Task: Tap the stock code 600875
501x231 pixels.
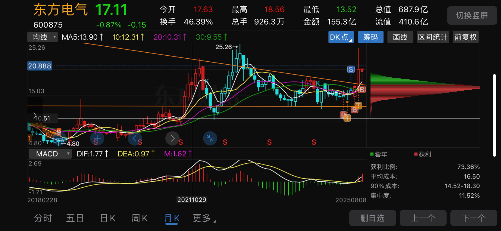Action: tap(48, 25)
